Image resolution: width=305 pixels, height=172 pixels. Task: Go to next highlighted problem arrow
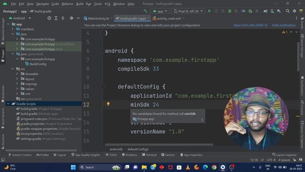pyautogui.click(x=296, y=32)
